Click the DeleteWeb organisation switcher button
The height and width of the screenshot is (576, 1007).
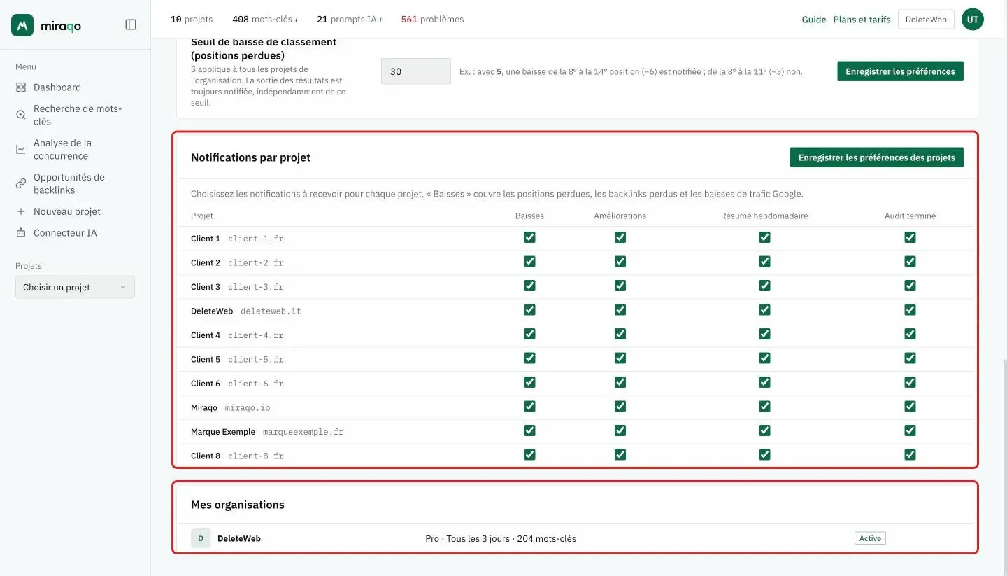coord(926,20)
